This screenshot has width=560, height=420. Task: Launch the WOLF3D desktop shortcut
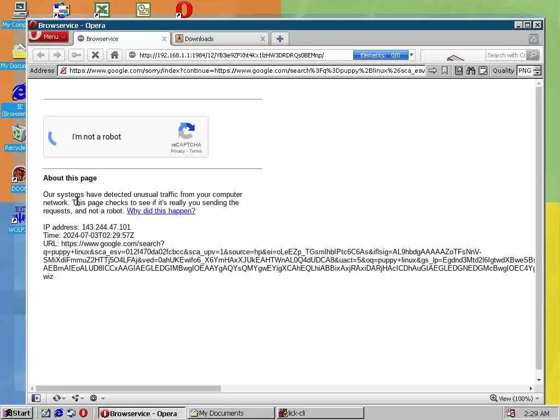pyautogui.click(x=18, y=219)
